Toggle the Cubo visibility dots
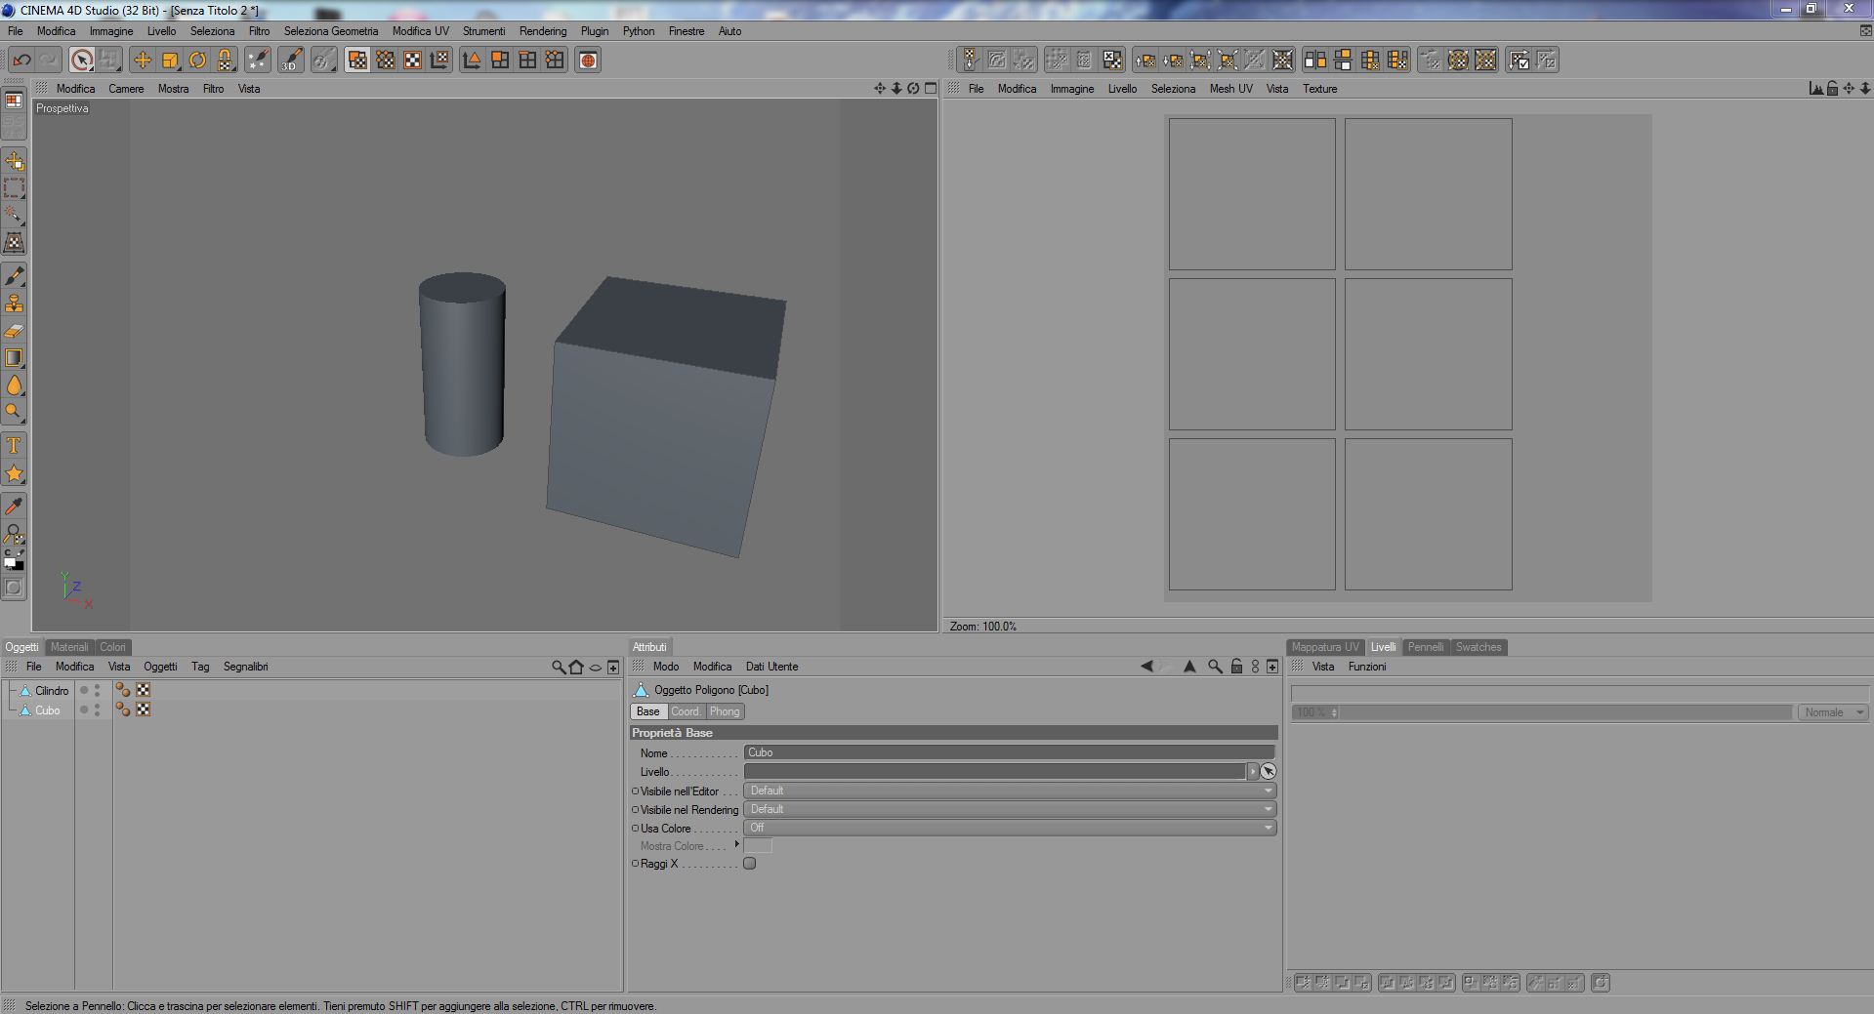 97,710
